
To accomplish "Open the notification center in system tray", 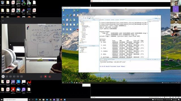I will [179, 100].
